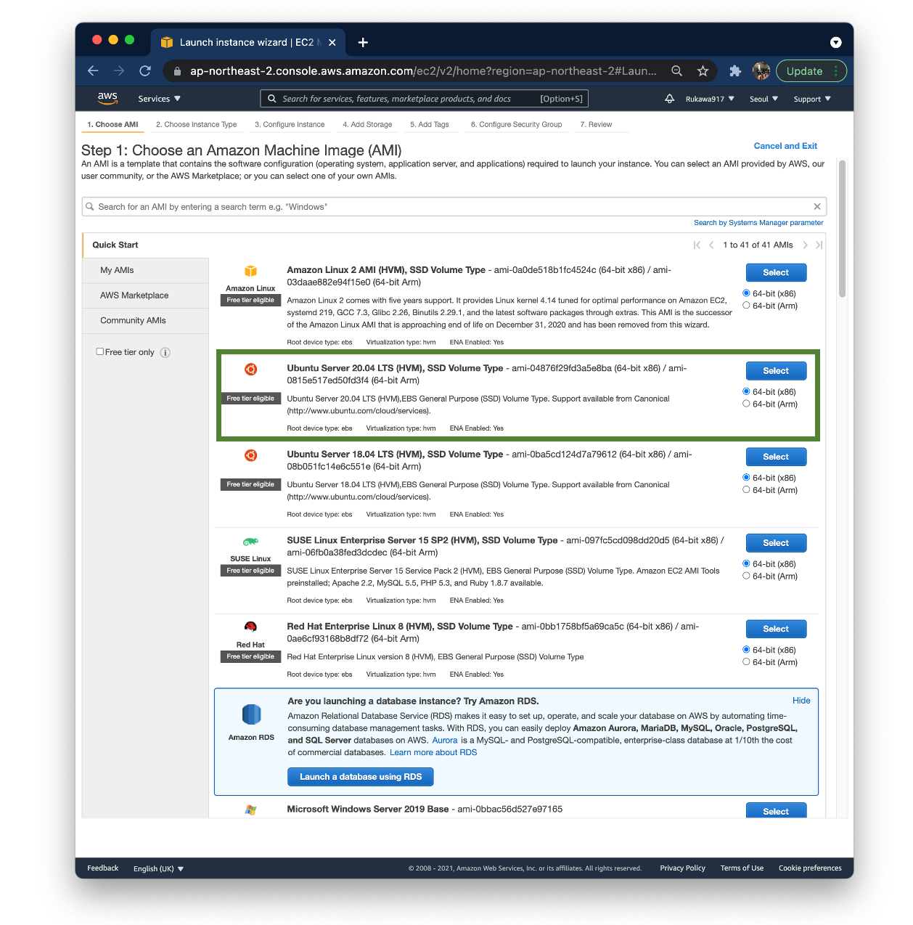Viewport: 913px width, 925px height.
Task: Select 64-bit (Arm) for SUSE Linux Enterprise
Action: point(746,576)
